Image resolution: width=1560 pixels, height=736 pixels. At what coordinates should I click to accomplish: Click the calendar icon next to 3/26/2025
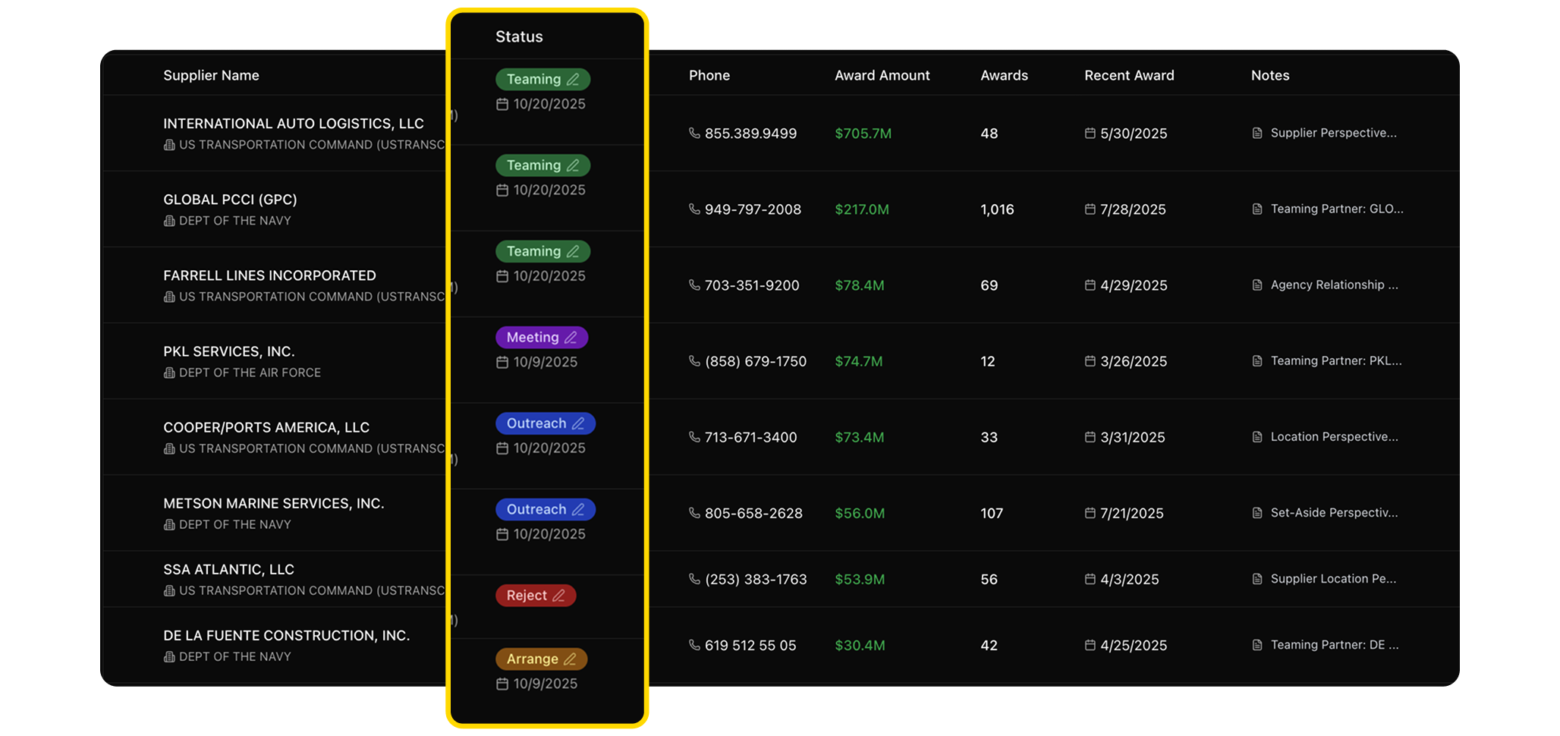[1090, 361]
